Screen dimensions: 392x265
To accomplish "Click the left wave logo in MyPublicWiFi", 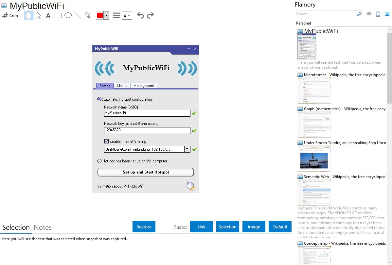I will pos(104,68).
